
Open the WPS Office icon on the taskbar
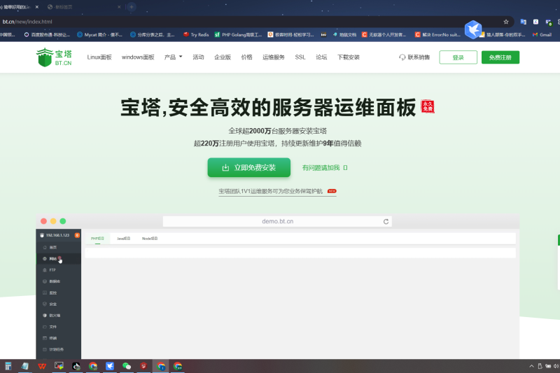42,366
